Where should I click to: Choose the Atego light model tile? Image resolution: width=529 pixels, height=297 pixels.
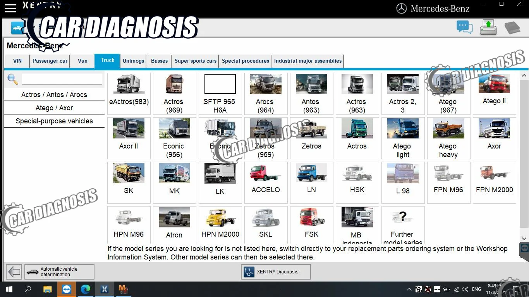(x=403, y=138)
